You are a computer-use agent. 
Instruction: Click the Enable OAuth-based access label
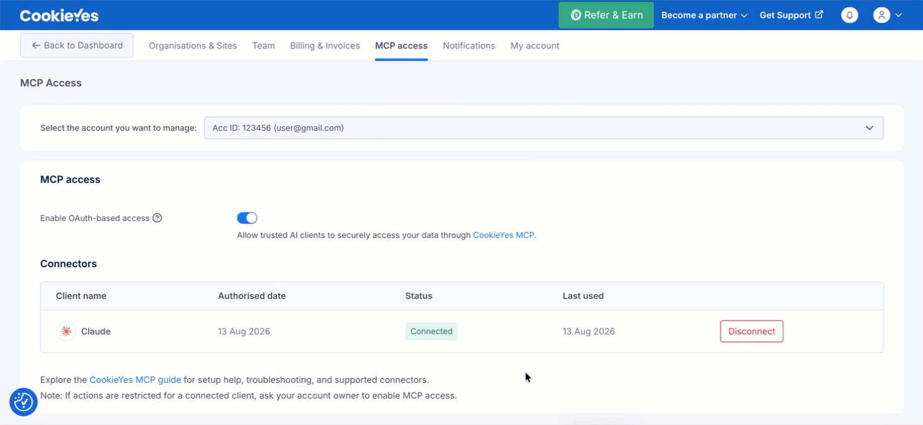pyautogui.click(x=95, y=218)
